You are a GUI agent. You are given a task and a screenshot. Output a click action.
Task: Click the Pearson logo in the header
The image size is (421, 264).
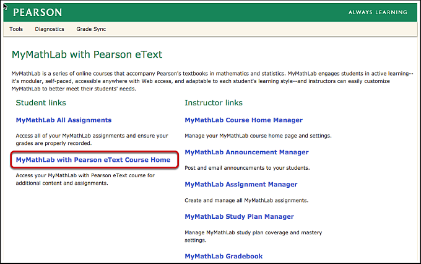[37, 12]
